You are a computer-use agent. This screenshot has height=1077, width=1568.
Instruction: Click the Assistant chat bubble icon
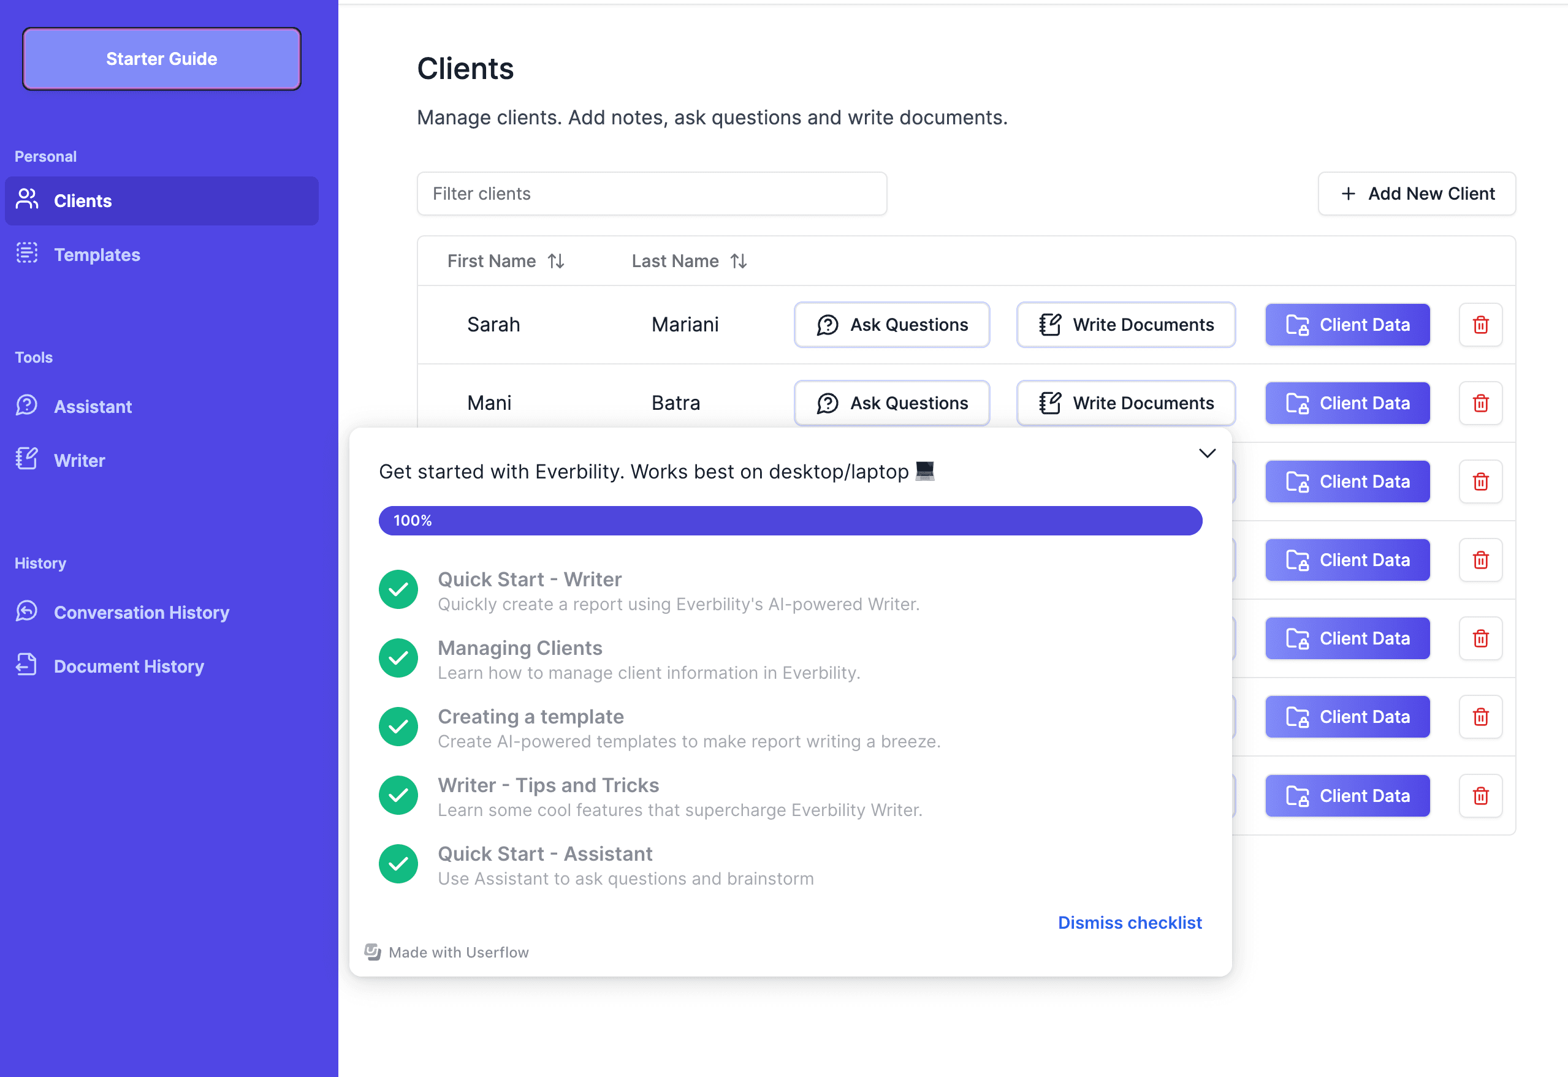[x=27, y=406]
